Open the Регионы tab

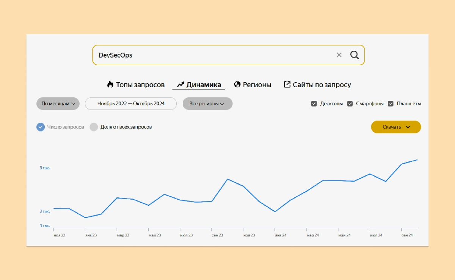click(257, 85)
